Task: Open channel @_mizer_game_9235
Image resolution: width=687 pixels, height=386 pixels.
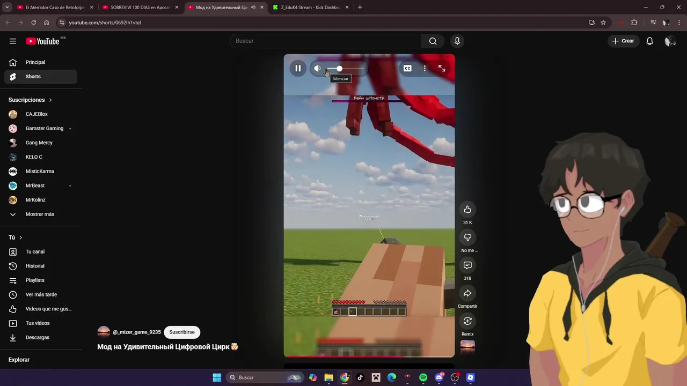Action: click(x=137, y=332)
